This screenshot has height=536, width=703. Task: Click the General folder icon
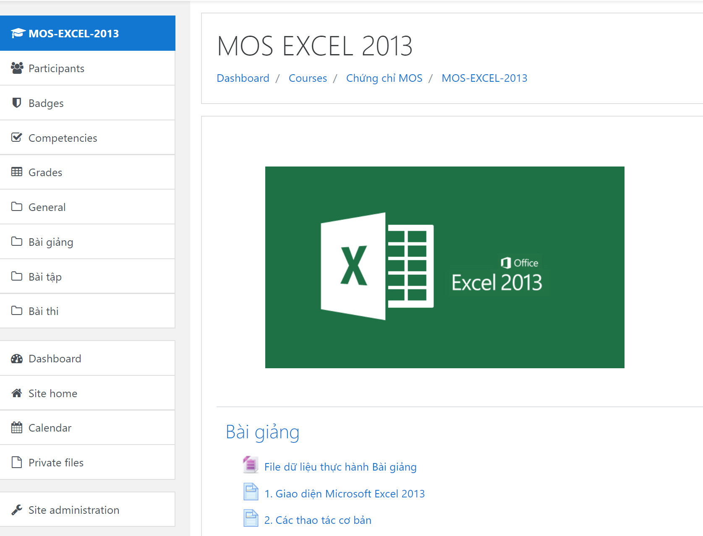point(17,206)
